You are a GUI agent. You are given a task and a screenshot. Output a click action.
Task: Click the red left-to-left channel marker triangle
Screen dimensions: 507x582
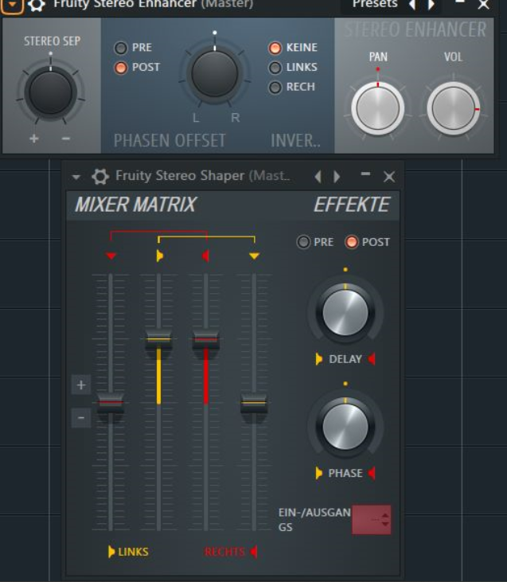[111, 256]
